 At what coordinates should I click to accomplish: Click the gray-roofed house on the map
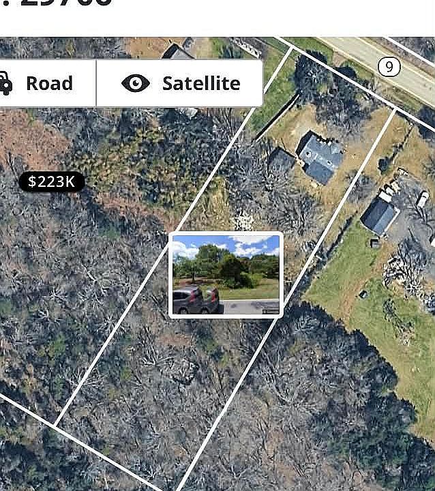click(x=320, y=158)
